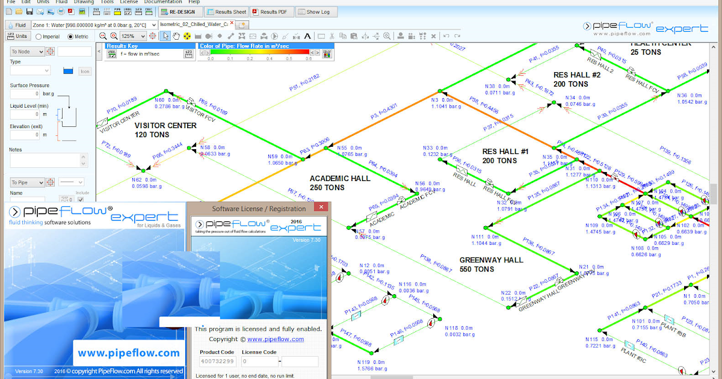
Task: Open the Drawing menu
Action: [x=84, y=2]
